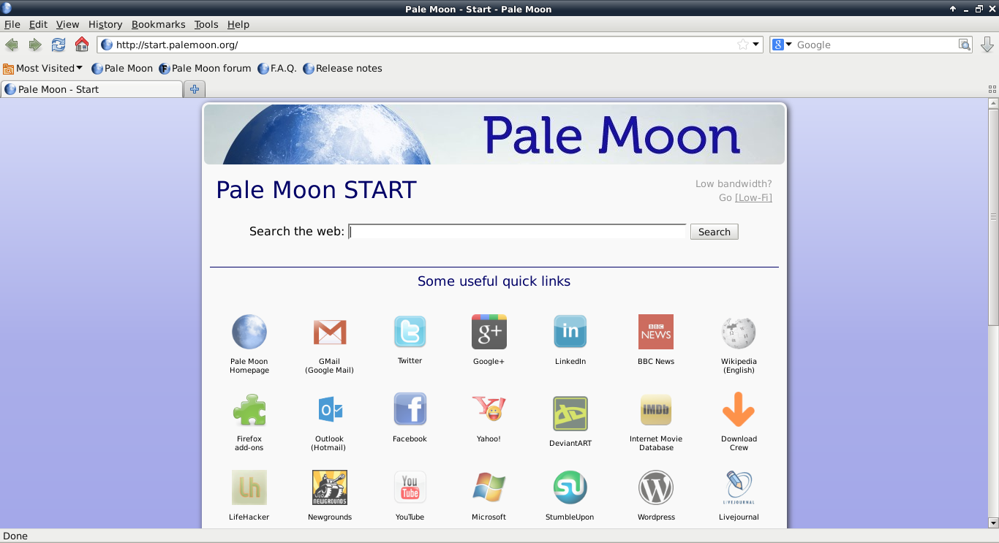This screenshot has height=543, width=999.
Task: Click the vertical scrollbar down arrow
Action: pos(993,523)
